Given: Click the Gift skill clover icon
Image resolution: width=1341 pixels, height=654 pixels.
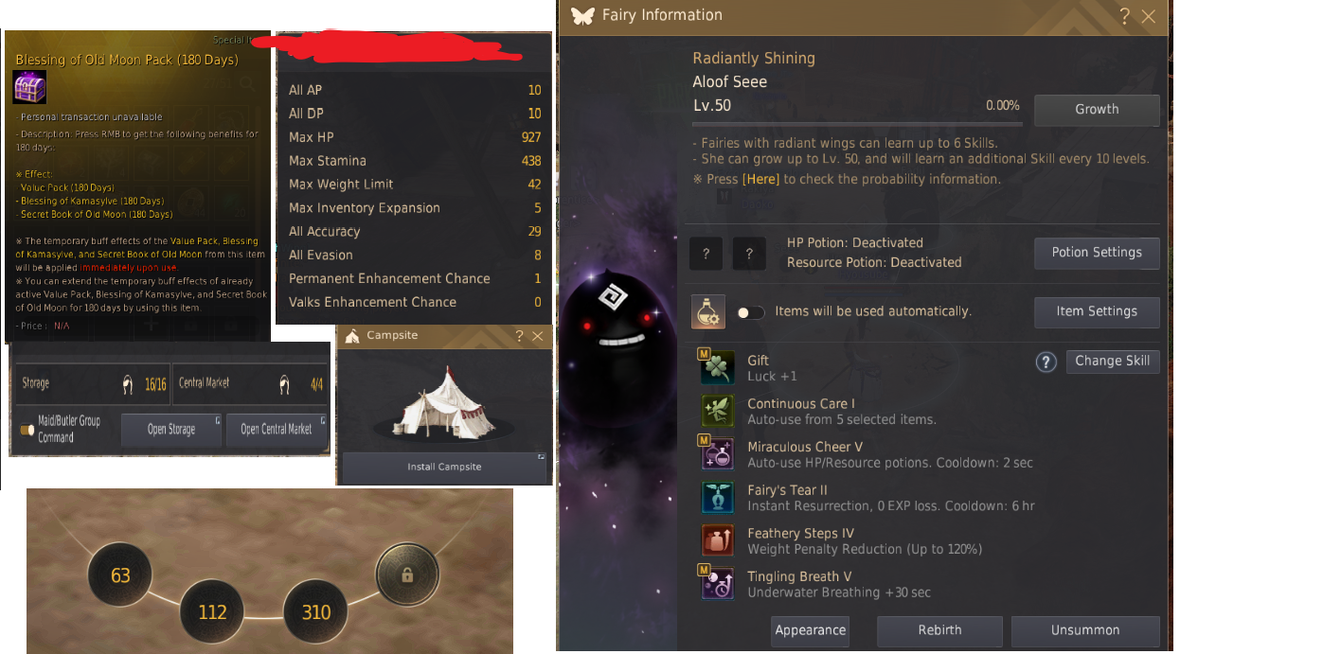Looking at the screenshot, I should click(718, 367).
